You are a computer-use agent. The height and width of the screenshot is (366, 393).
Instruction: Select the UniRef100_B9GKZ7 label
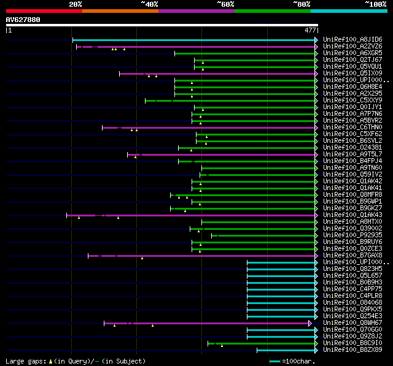352,208
